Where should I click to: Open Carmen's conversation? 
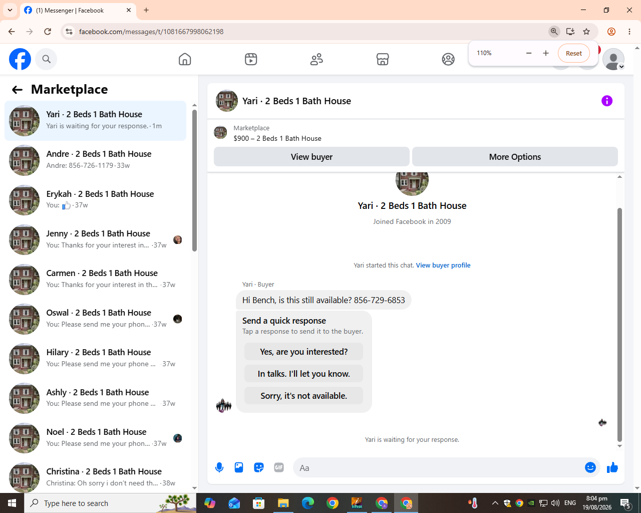click(95, 279)
